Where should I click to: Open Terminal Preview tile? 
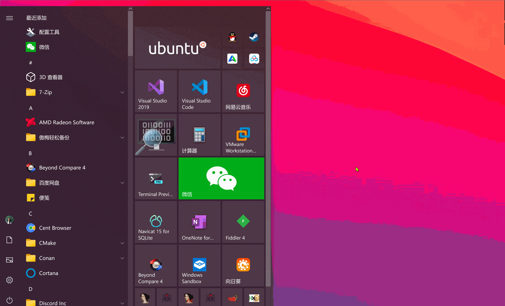pos(156,178)
